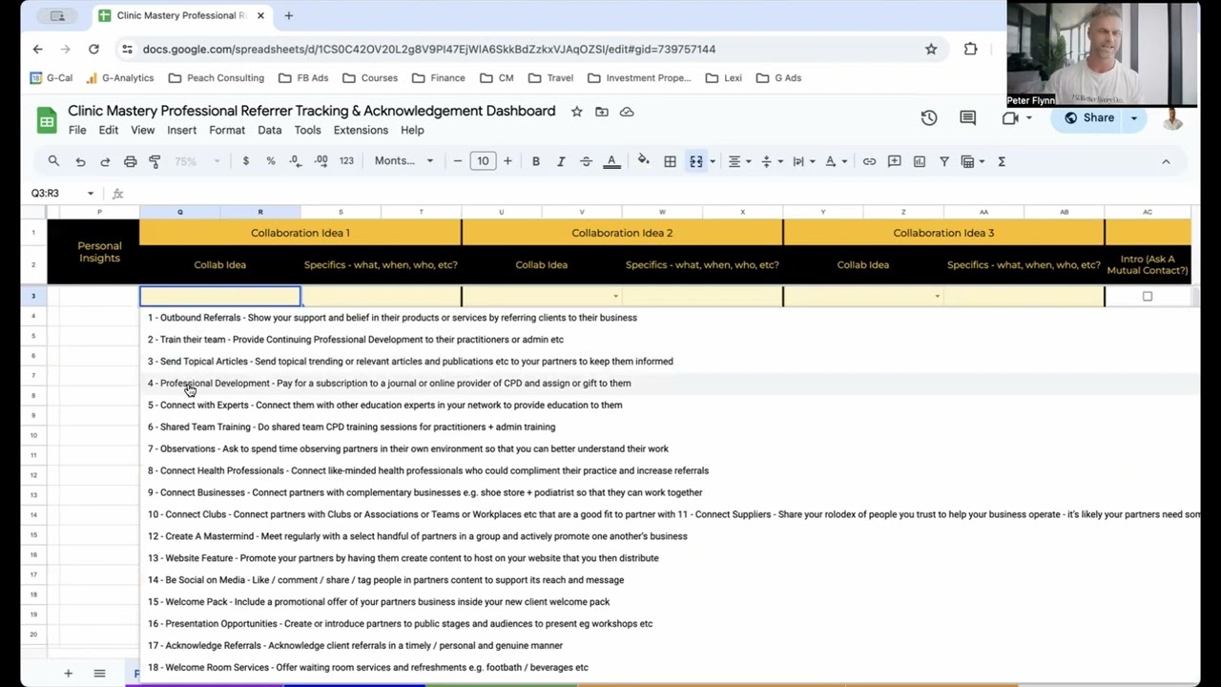Apply strikethrough formatting
This screenshot has height=687, width=1221.
point(586,161)
